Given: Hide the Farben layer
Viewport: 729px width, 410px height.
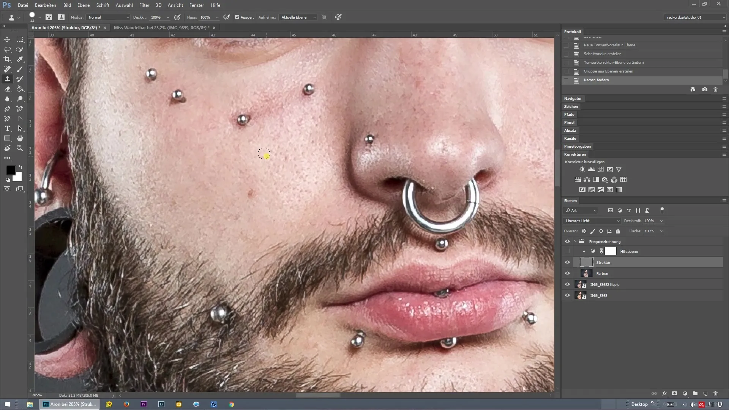Looking at the screenshot, I should click(567, 273).
